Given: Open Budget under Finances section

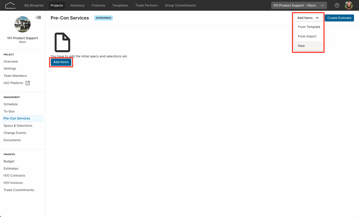Looking at the screenshot, I should 9,161.
